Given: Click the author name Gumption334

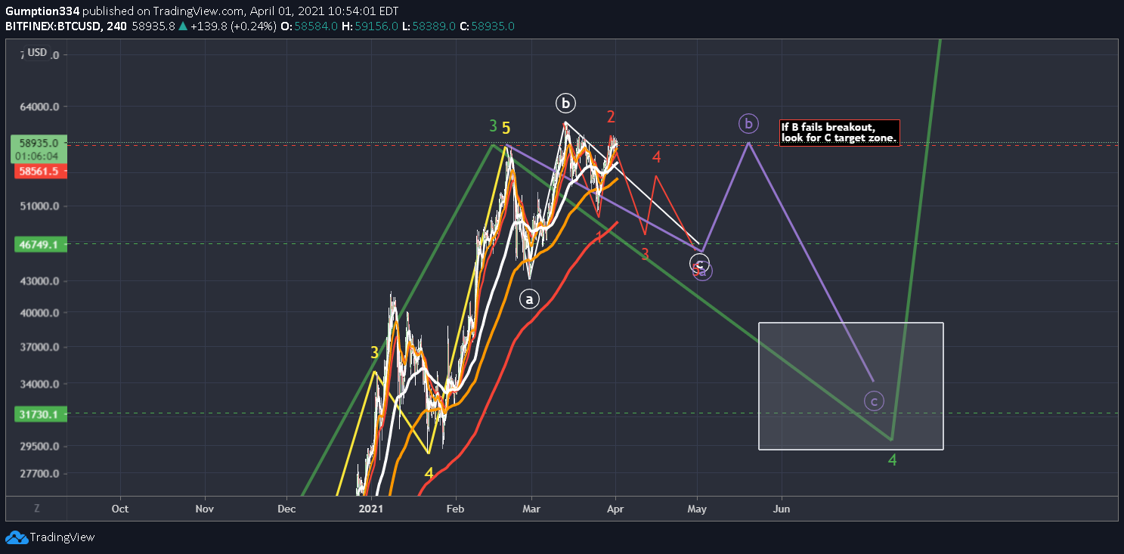Looking at the screenshot, I should (x=42, y=11).
